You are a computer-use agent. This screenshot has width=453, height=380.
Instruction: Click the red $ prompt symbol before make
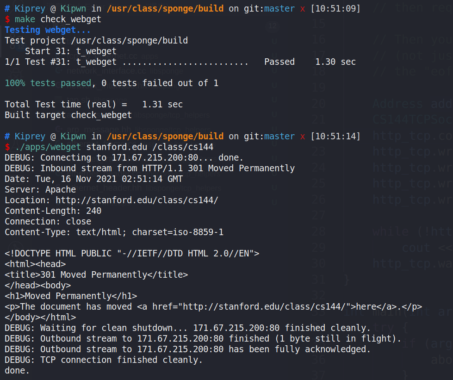tap(7, 19)
